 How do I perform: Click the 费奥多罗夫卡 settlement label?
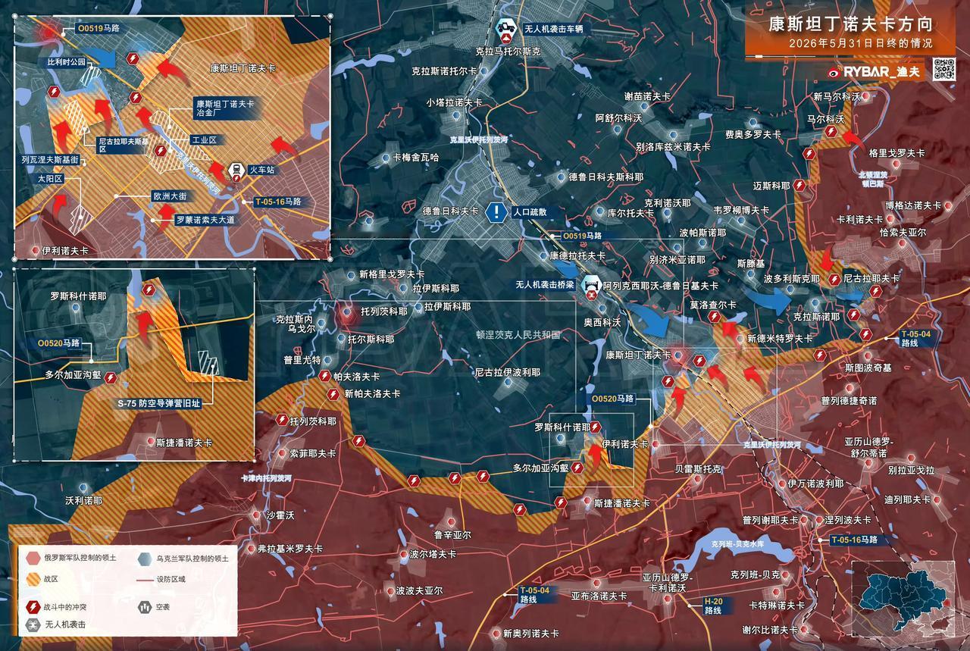click(x=753, y=134)
